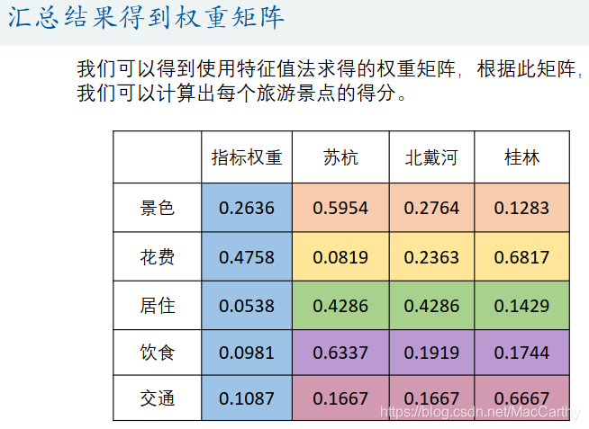Screen dimensions: 589x429
Task: Click the 0.0981 weight cell
Action: click(x=247, y=353)
